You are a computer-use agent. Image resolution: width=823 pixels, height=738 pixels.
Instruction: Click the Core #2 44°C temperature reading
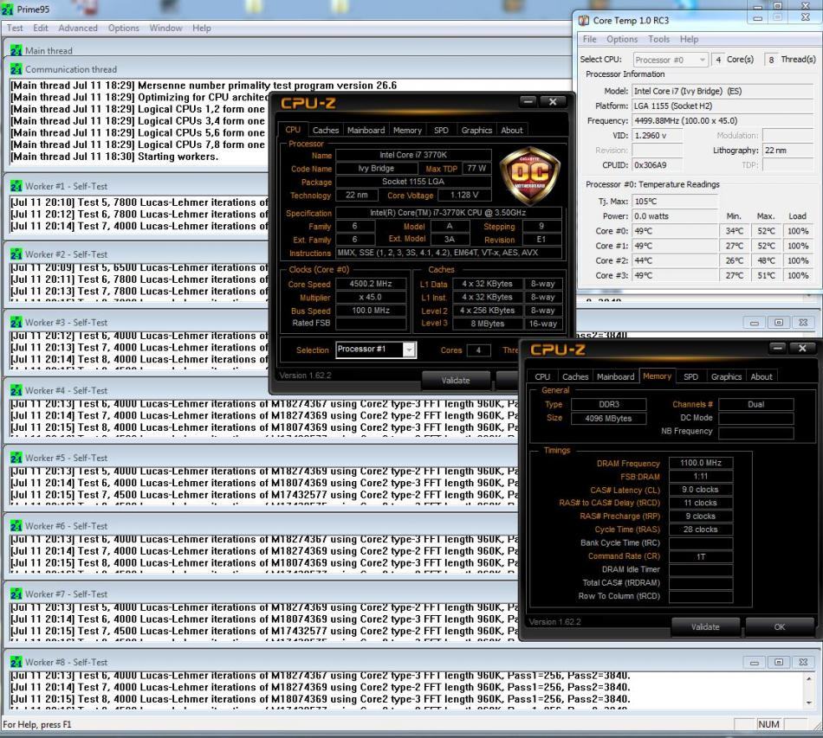click(675, 260)
